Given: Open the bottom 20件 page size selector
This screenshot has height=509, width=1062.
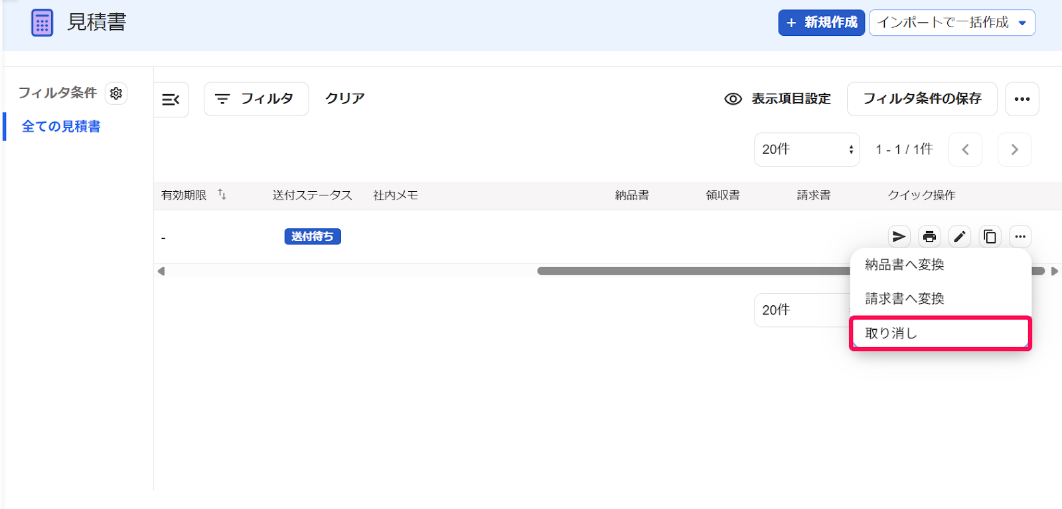Looking at the screenshot, I should pyautogui.click(x=802, y=310).
